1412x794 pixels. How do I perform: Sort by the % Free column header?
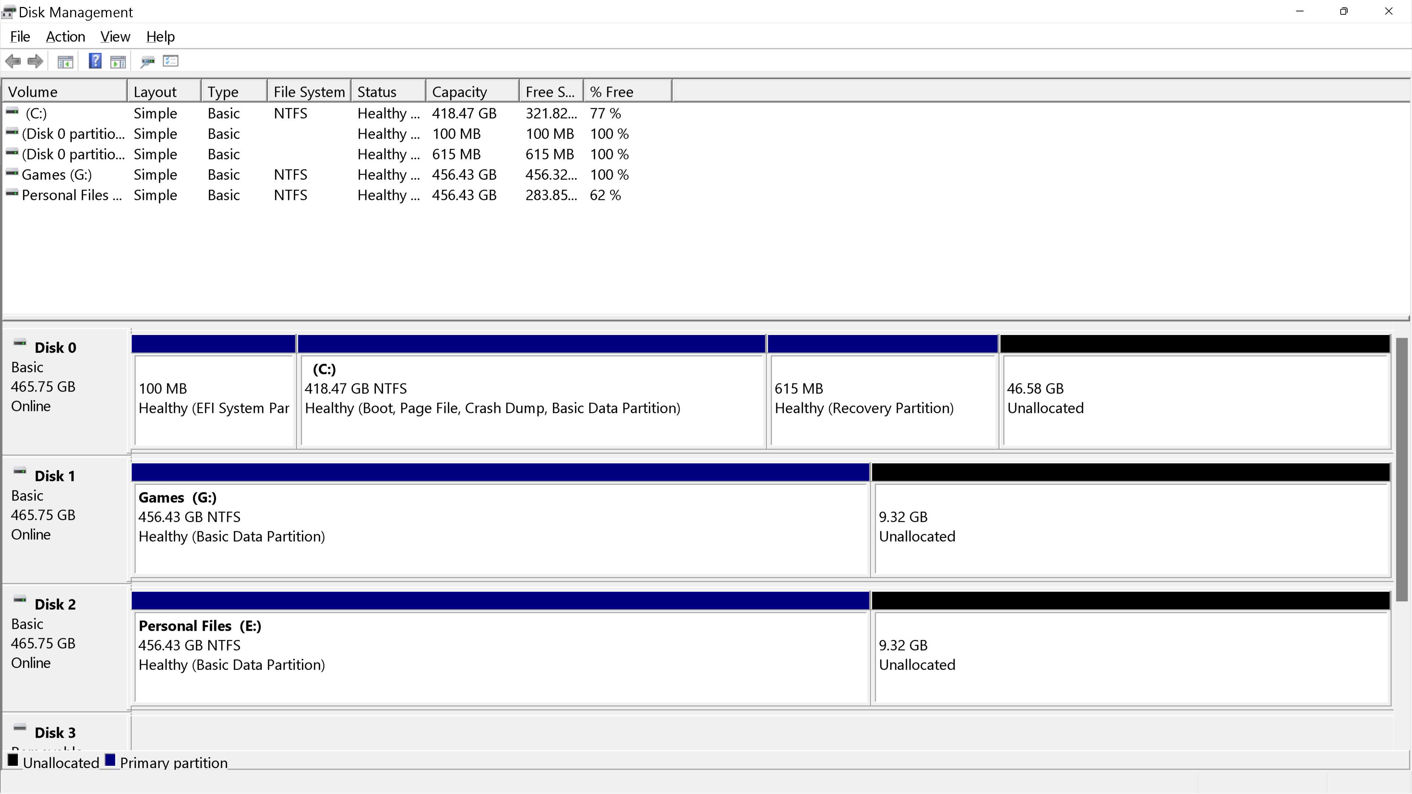click(x=628, y=92)
